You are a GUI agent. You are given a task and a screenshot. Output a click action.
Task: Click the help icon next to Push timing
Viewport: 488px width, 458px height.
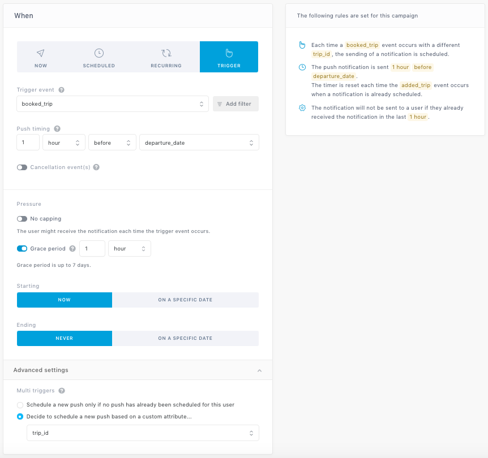click(x=57, y=129)
